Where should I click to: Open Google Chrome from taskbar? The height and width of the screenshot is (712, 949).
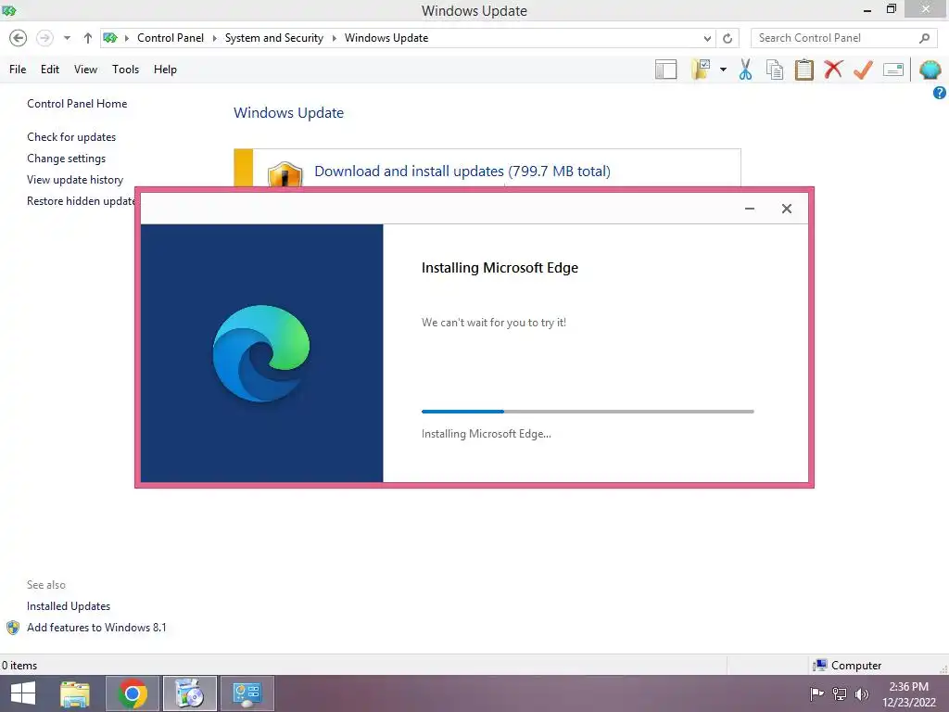point(133,693)
